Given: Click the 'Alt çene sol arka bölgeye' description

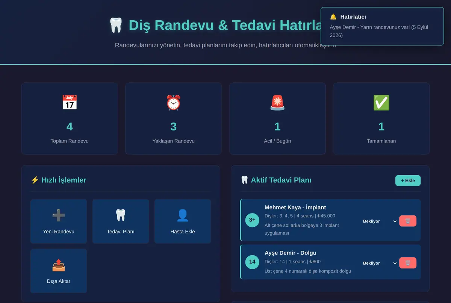Looking at the screenshot, I should tap(302, 229).
